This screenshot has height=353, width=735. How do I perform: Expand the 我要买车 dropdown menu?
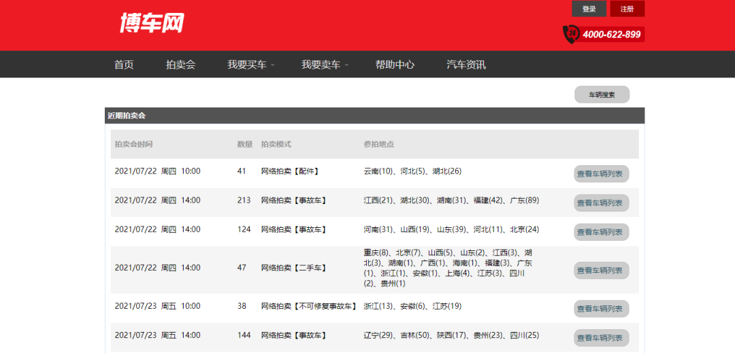(250, 65)
